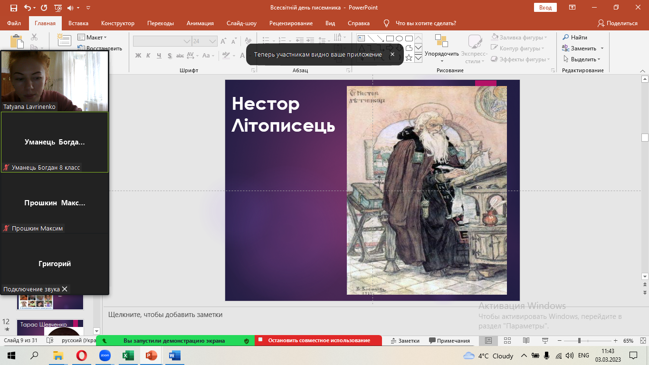Viewport: 649px width, 365px height.
Task: Open the Zoom app in the taskbar
Action: (x=105, y=355)
